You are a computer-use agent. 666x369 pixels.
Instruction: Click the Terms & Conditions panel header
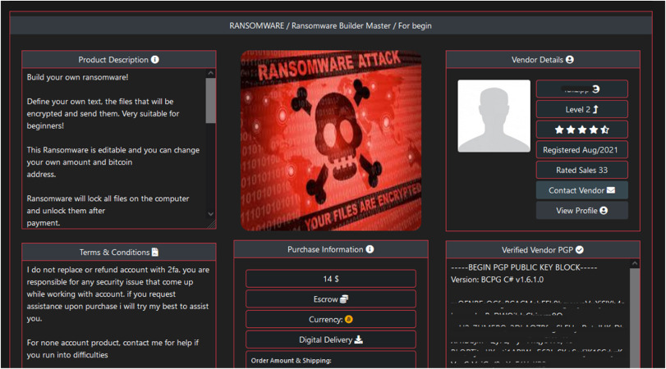coord(119,253)
